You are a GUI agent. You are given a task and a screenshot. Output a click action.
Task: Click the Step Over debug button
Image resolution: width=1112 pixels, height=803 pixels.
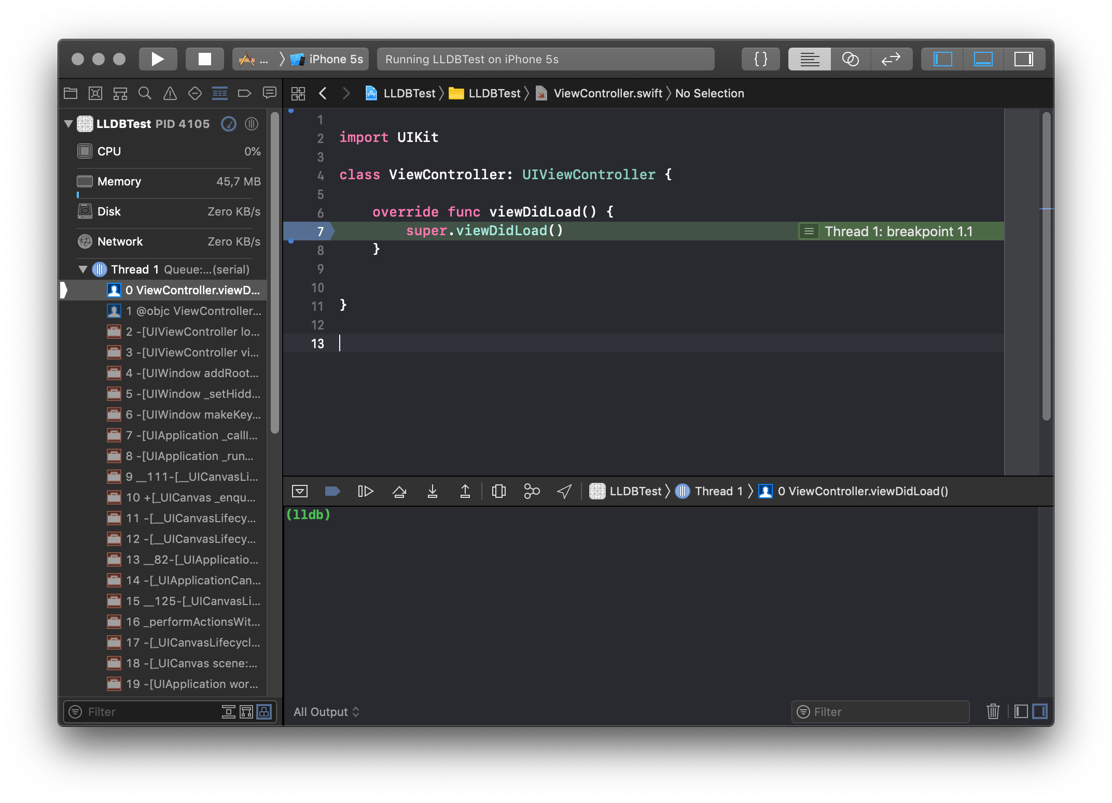(x=399, y=491)
